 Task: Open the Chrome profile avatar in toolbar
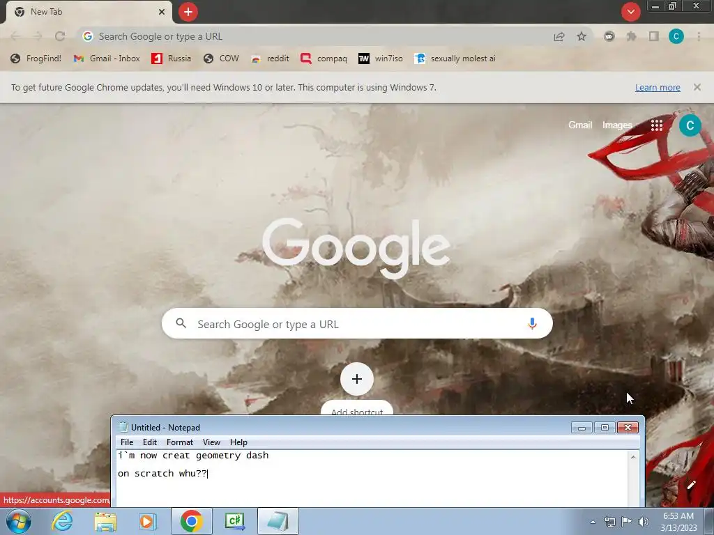pos(676,36)
